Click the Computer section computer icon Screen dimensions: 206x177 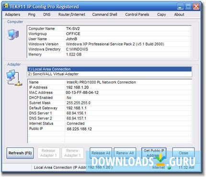[x=13, y=34]
